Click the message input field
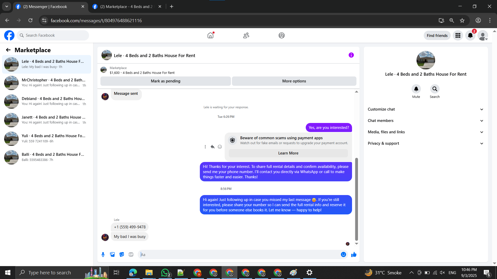 point(239,254)
